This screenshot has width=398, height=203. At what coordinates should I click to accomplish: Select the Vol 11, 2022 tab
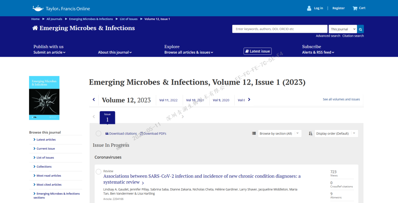(x=168, y=100)
